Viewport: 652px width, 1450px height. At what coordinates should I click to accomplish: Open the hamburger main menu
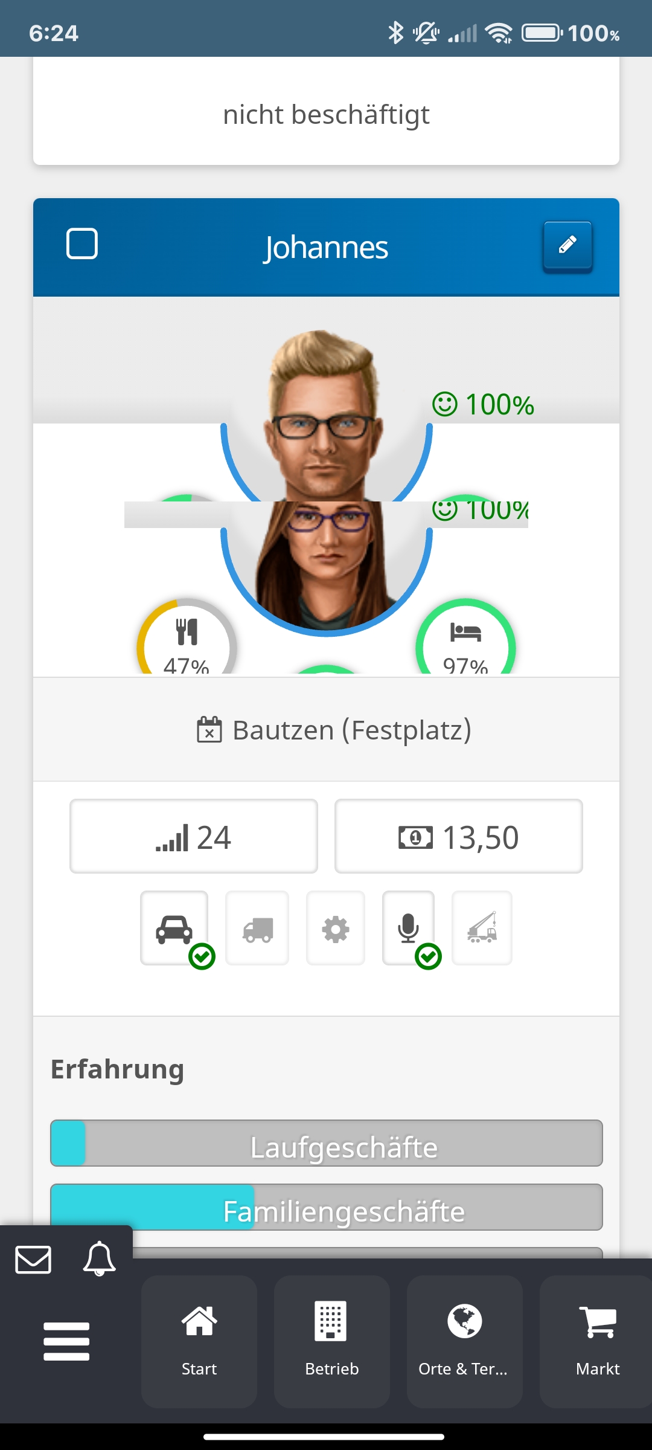[x=66, y=1341]
